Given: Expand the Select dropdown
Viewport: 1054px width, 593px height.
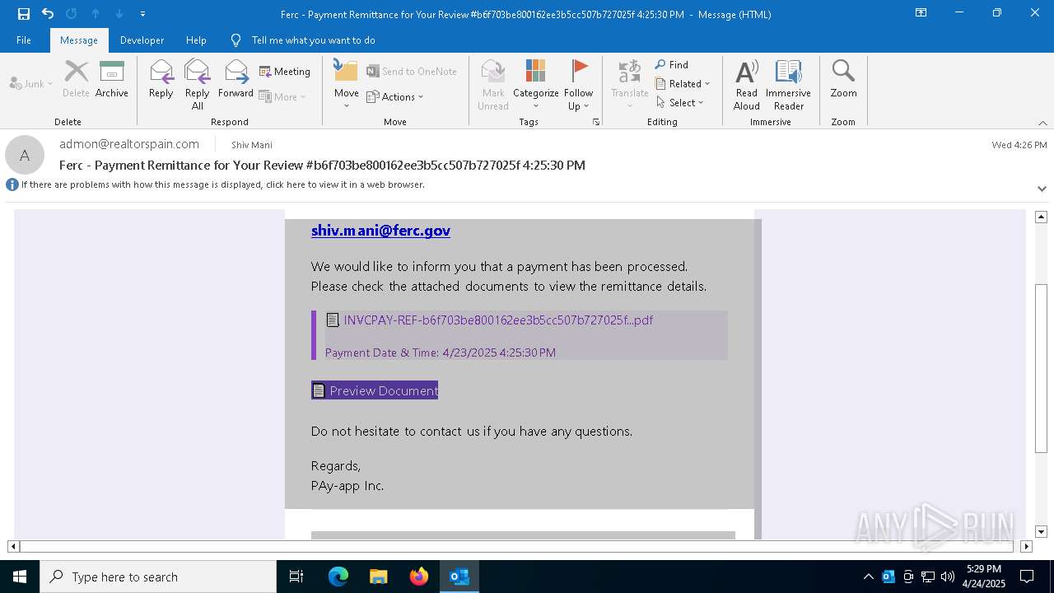Looking at the screenshot, I should click(680, 102).
